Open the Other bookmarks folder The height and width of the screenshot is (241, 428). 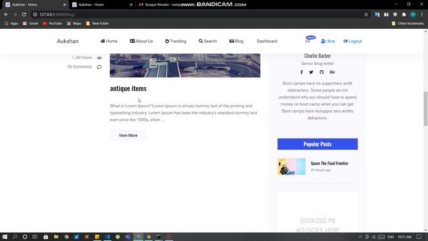[407, 23]
